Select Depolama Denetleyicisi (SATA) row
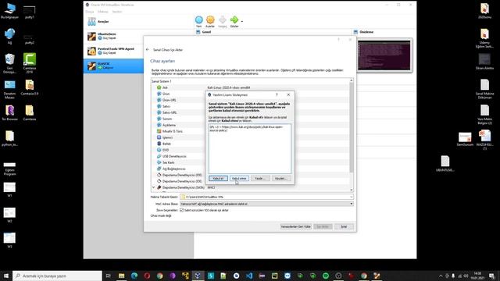Viewport: 500px width, 281px height. [x=251, y=187]
